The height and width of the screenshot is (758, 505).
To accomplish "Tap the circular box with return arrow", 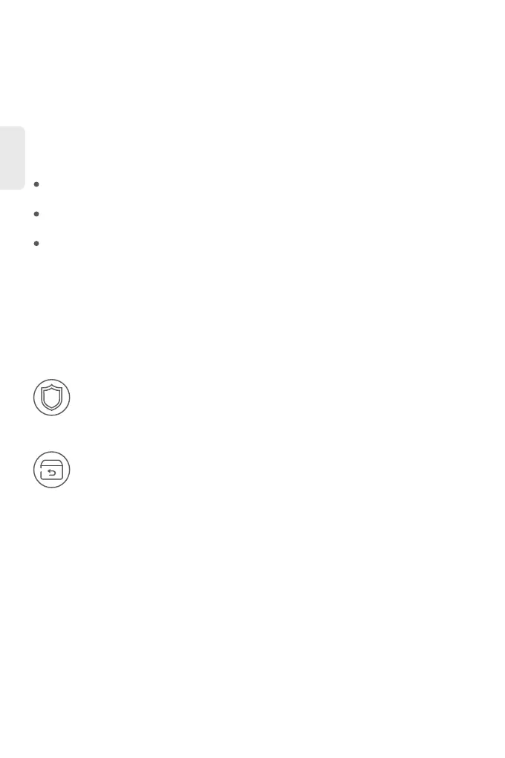I will (x=52, y=470).
